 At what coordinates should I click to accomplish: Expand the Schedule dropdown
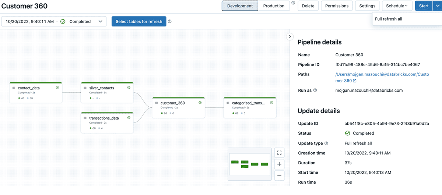tap(397, 6)
